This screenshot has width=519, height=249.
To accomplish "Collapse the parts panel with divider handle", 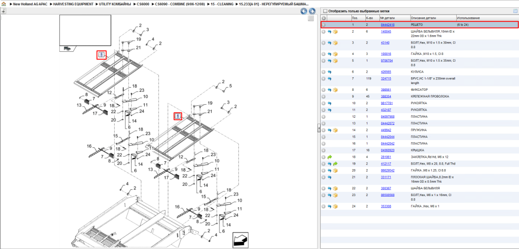I will tap(319, 128).
